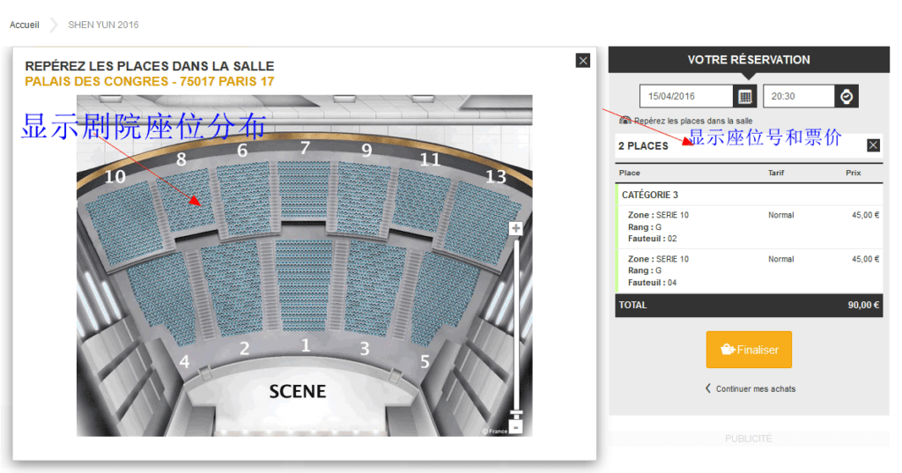The width and height of the screenshot is (902, 473).
Task: Click the 15/04/2016 date field
Action: 686,96
